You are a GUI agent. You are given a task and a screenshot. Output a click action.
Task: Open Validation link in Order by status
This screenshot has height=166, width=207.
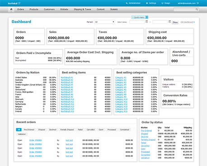point(145,158)
